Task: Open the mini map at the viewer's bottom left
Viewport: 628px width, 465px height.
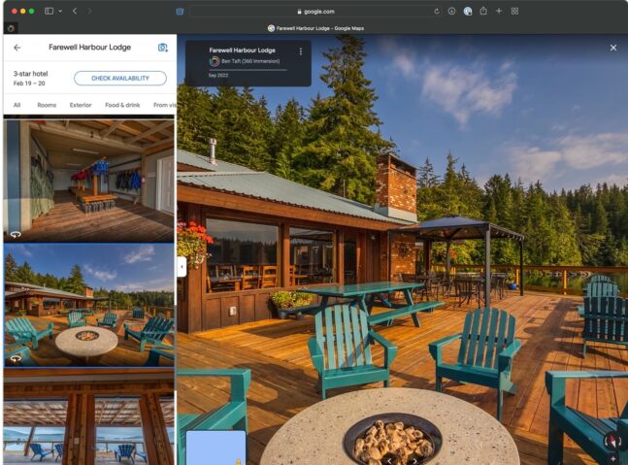Action: (215, 448)
